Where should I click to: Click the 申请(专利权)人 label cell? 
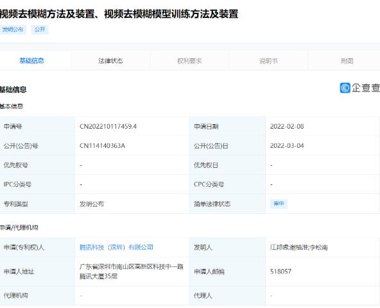pyautogui.click(x=37, y=247)
